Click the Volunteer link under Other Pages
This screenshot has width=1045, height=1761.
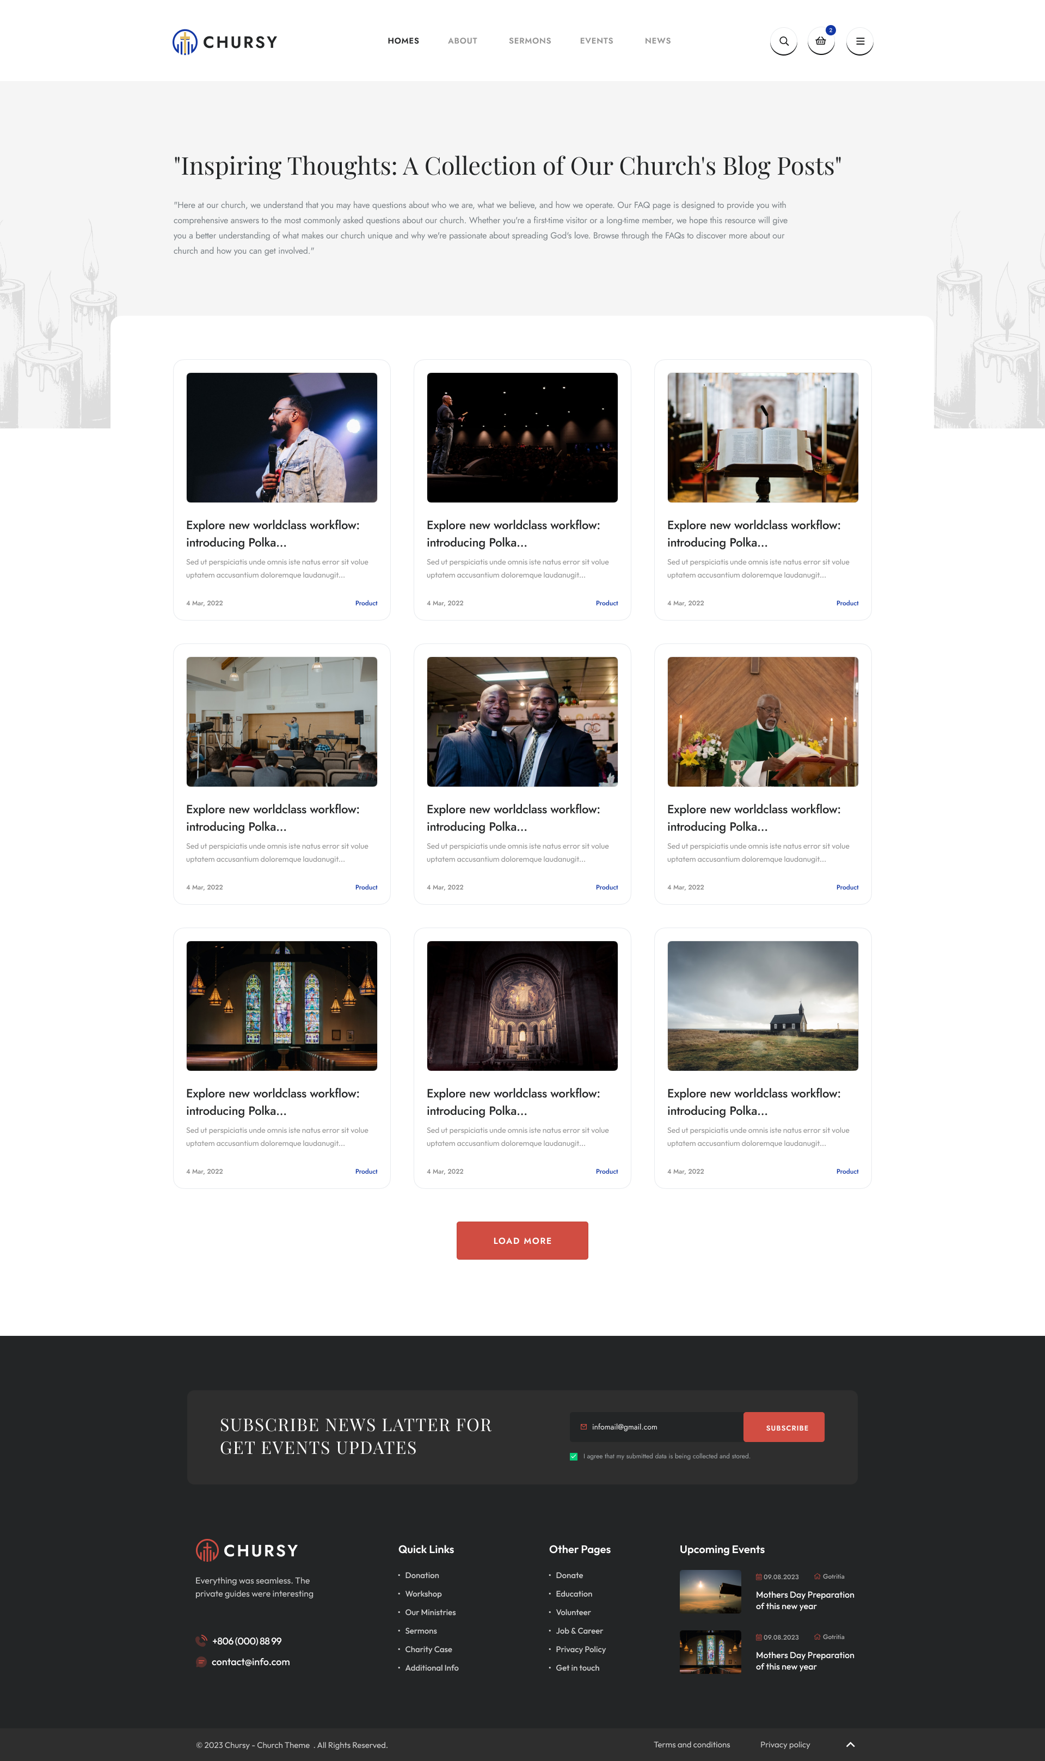coord(573,1612)
